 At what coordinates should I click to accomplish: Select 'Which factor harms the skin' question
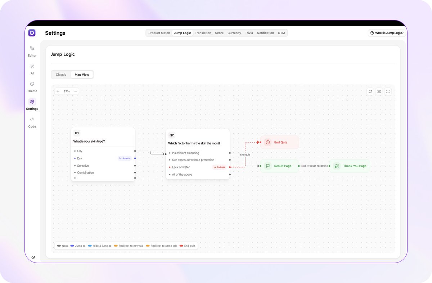click(x=194, y=143)
